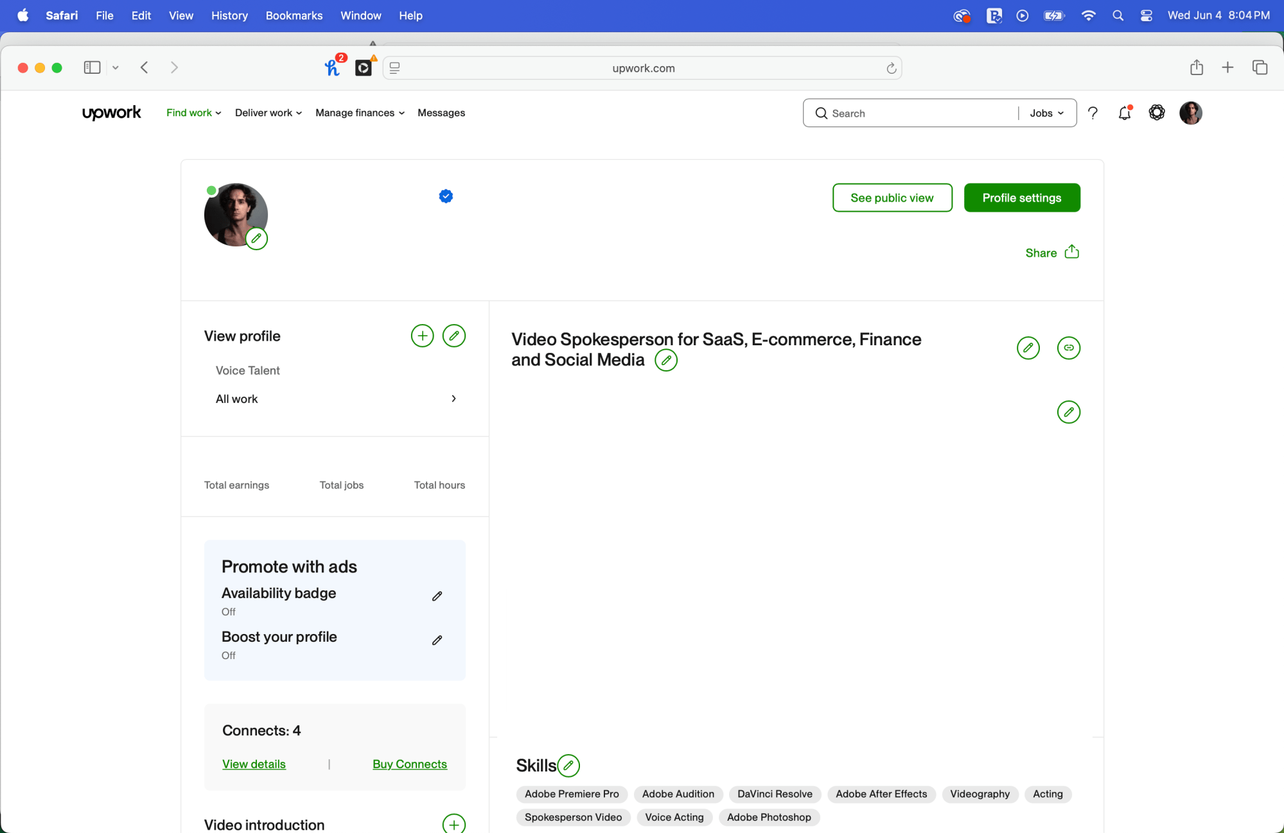Edit Boost your profile setting

[x=437, y=640]
